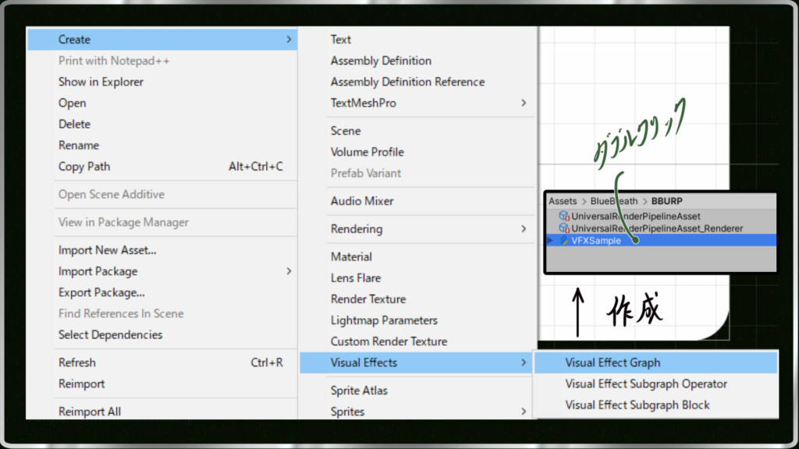Select the UniversalRenderPipelineAsset_Renderer asset name
799x449 pixels.
pos(657,228)
